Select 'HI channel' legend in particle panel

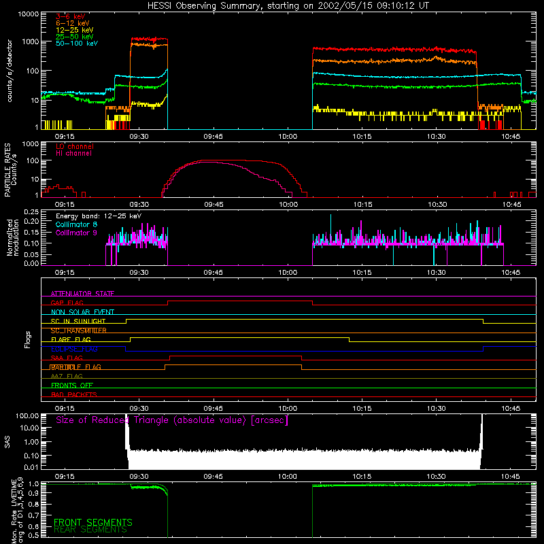pos(73,154)
